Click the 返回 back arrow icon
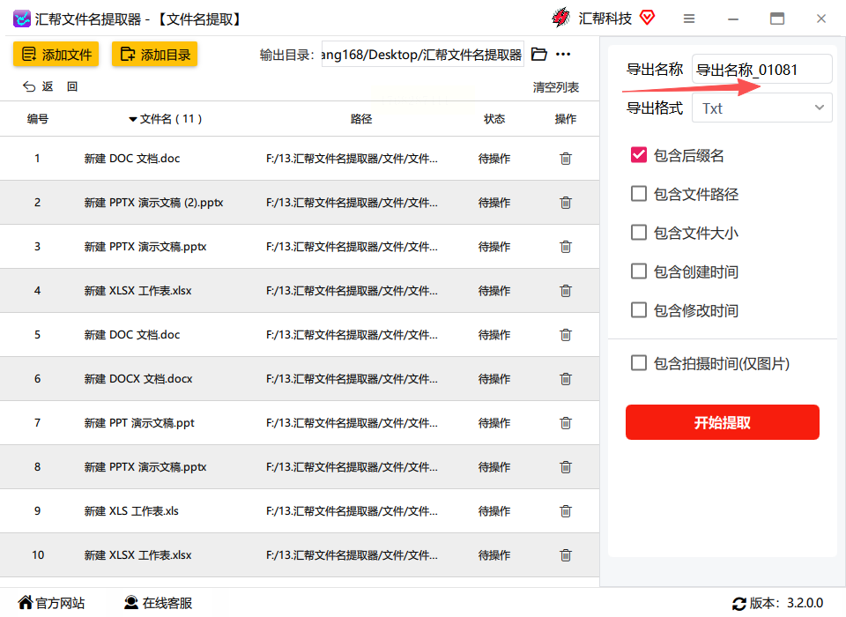846x617 pixels. coord(29,86)
